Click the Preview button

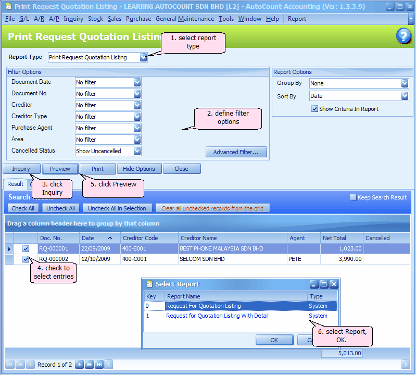point(60,169)
